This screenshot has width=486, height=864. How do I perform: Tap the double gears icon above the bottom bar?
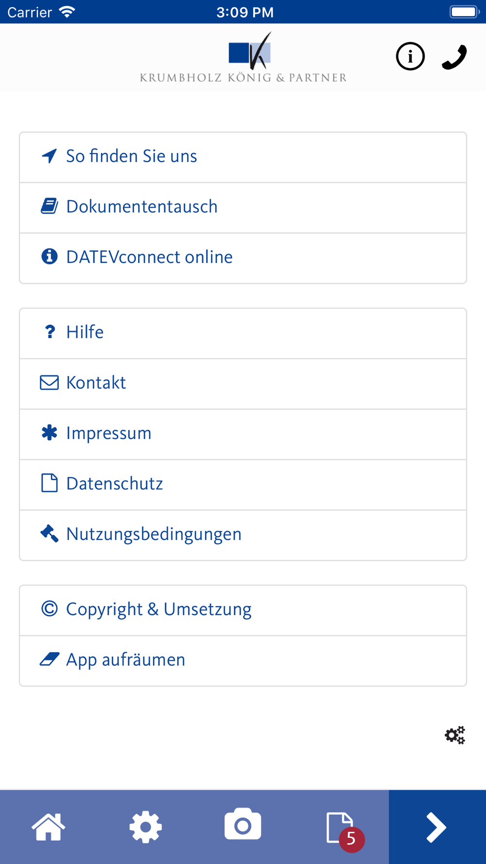pyautogui.click(x=455, y=735)
